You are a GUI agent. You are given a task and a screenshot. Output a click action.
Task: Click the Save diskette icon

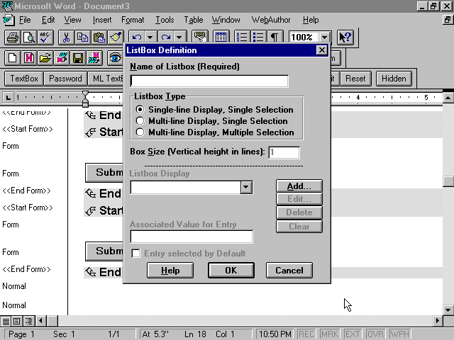click(x=78, y=58)
